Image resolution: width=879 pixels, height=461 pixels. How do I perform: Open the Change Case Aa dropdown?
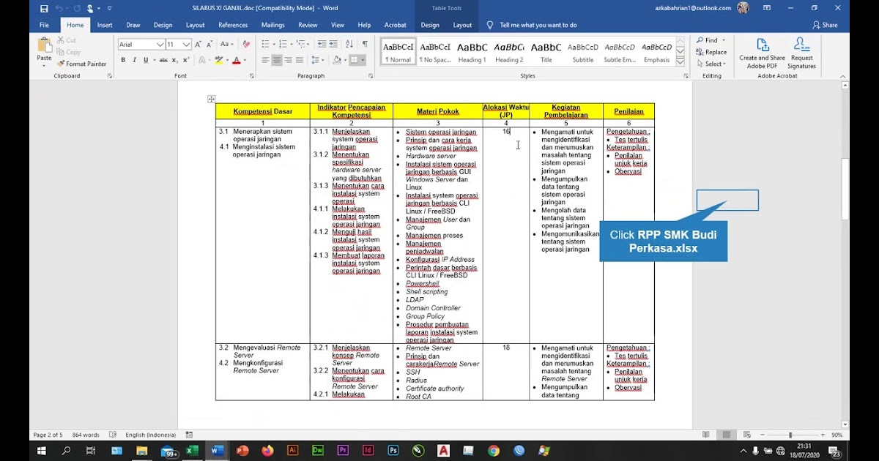click(228, 45)
